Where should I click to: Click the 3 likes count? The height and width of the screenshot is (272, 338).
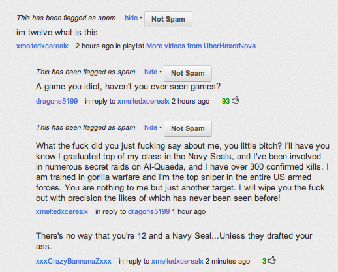click(x=264, y=261)
